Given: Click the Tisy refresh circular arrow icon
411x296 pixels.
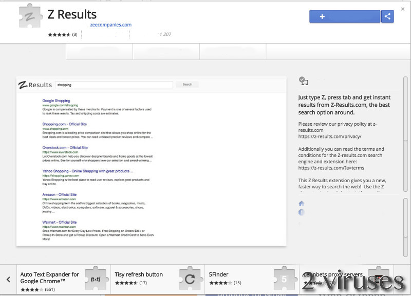Looking at the screenshot, I should point(190,280).
